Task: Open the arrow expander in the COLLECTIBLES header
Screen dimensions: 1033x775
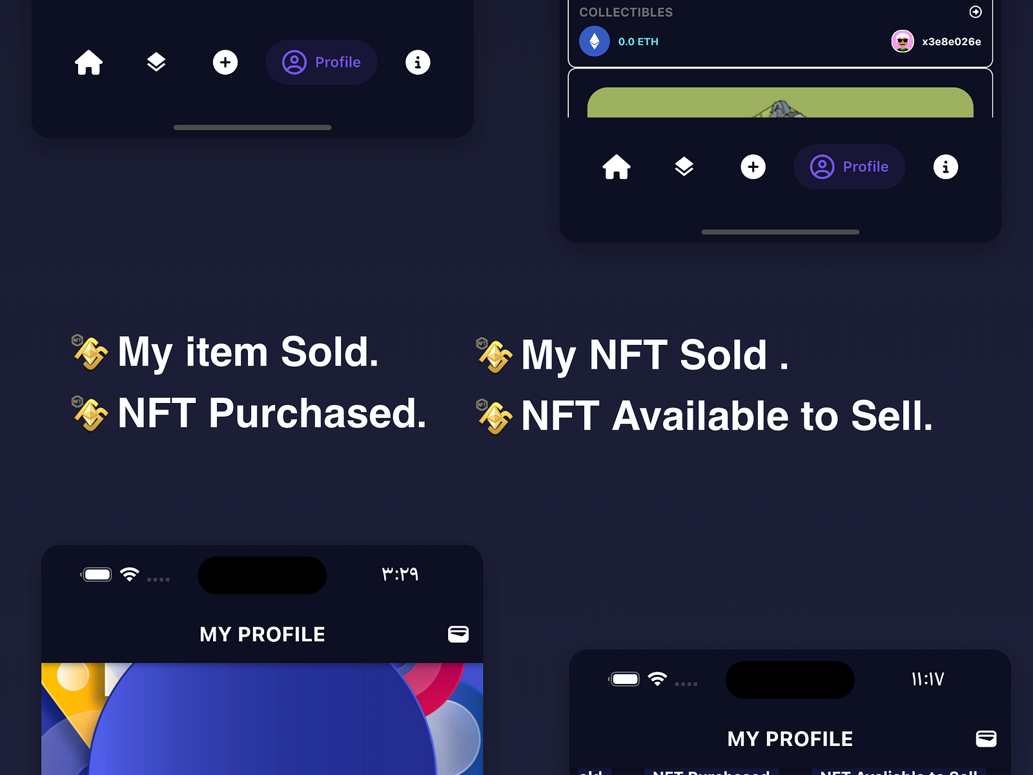Action: (x=975, y=12)
